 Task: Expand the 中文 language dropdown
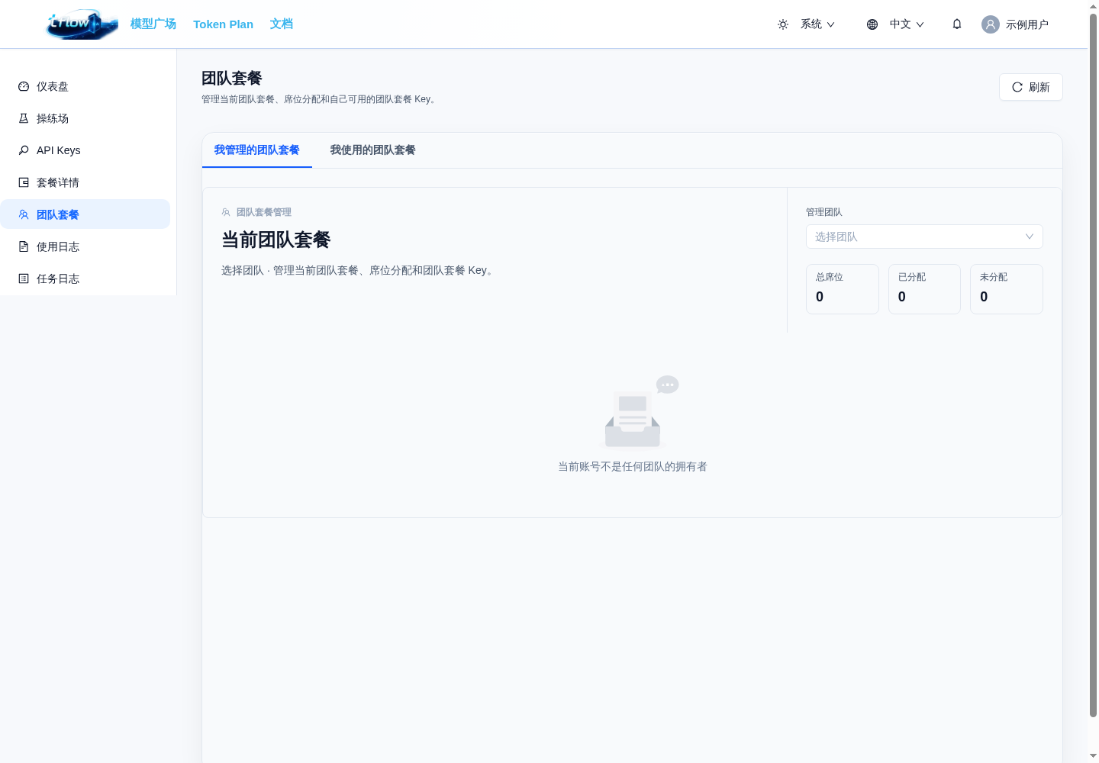coord(907,24)
